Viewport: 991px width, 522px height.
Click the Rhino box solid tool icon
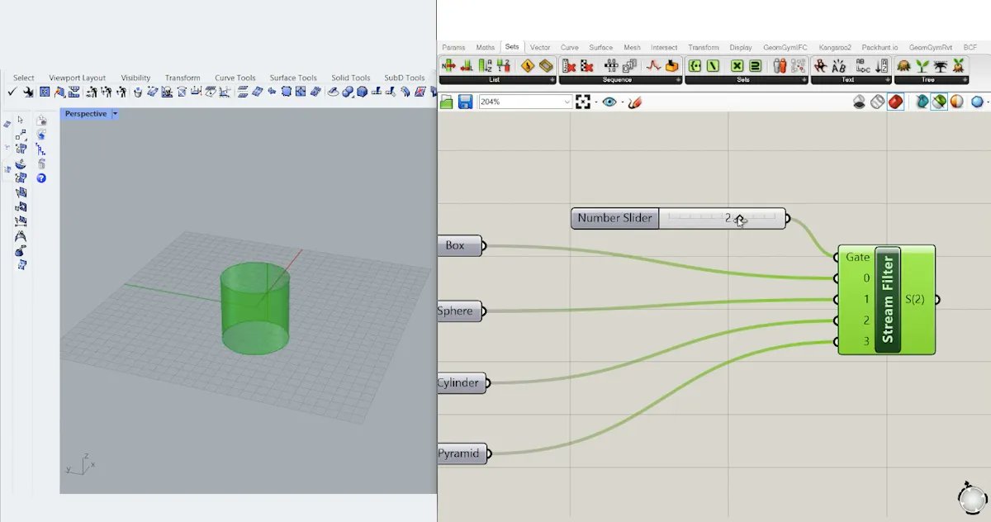click(362, 92)
